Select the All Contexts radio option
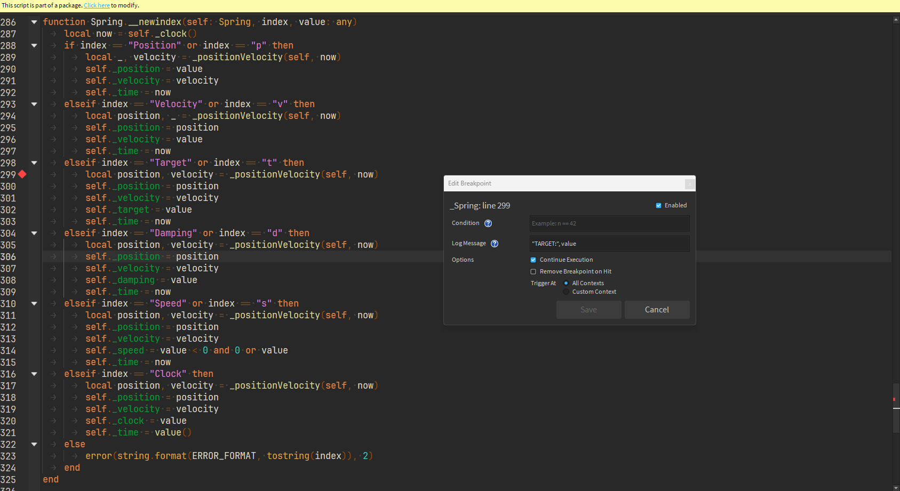Screen dimensions: 900x491 (566, 283)
